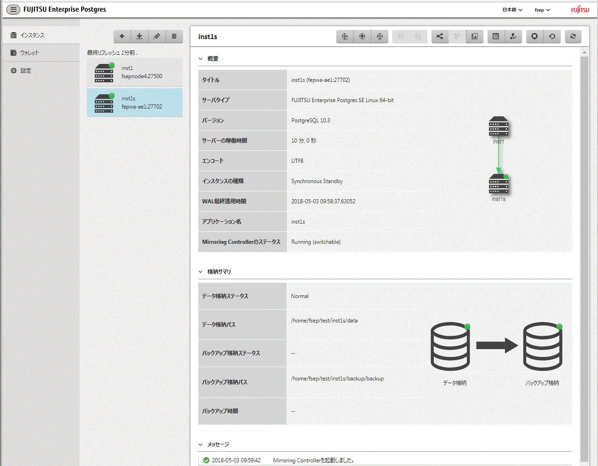Click the 'WAL最終適用時間' label
This screenshot has height=466, width=598.
[224, 201]
